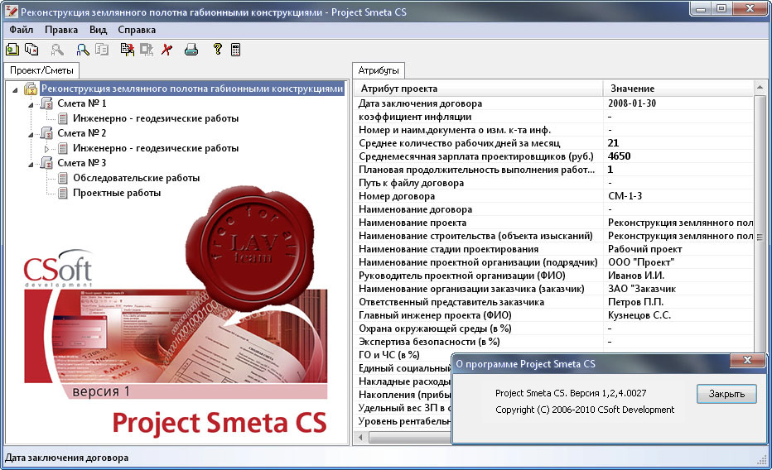Screen dimensions: 772x470
Task: Click the sheet icon beside Обследовательские работы
Action: 62,178
